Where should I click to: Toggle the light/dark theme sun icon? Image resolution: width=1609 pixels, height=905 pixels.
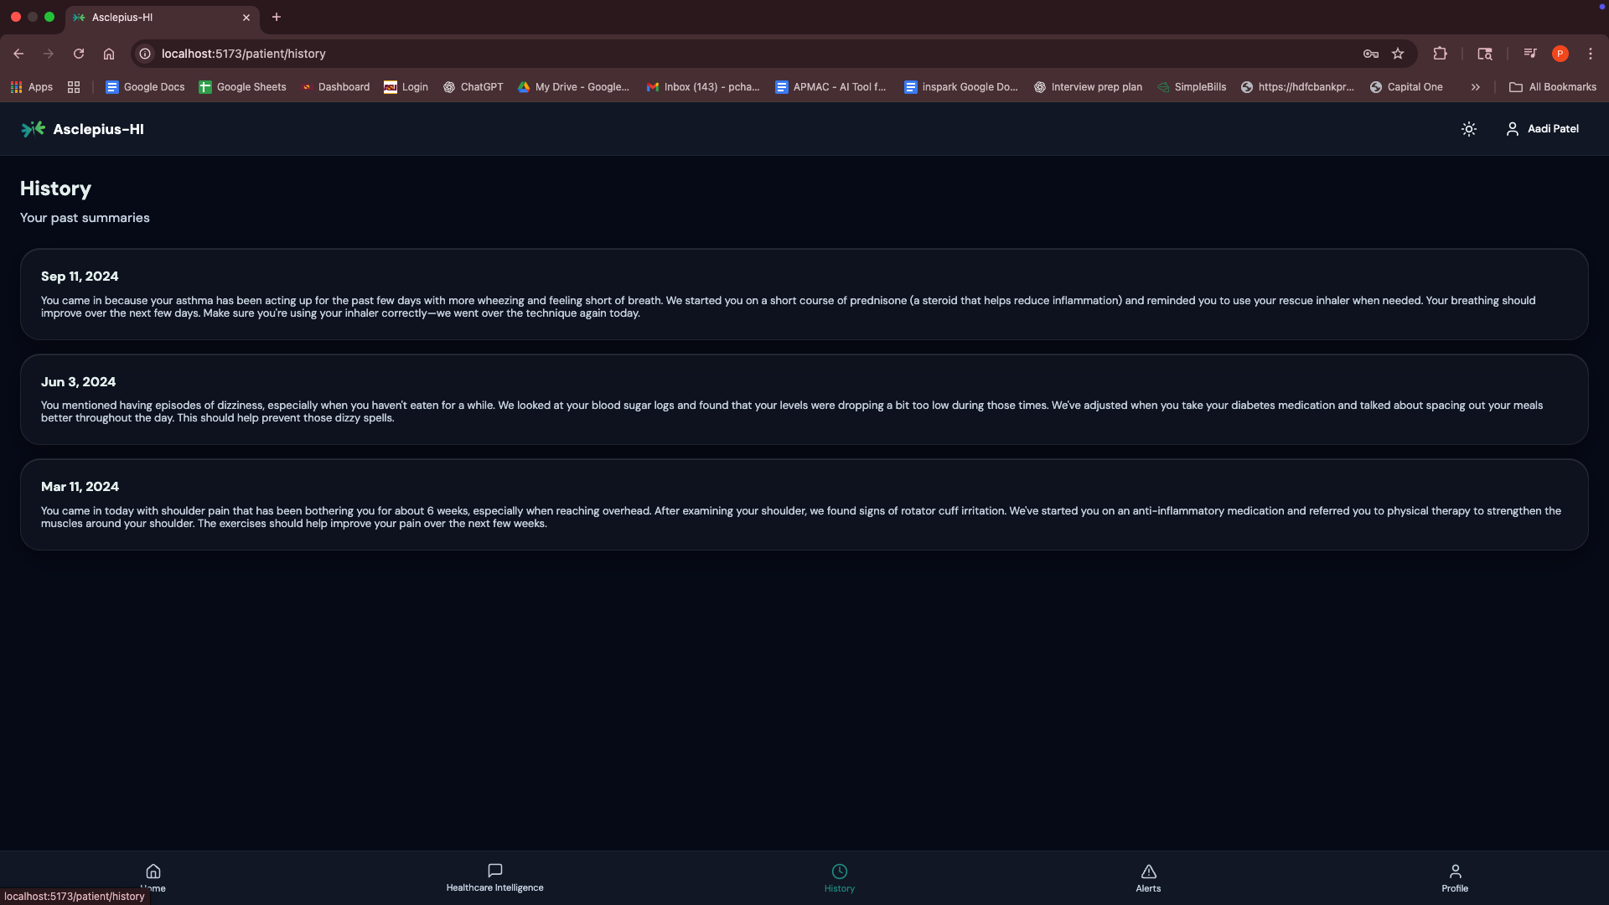click(x=1468, y=129)
